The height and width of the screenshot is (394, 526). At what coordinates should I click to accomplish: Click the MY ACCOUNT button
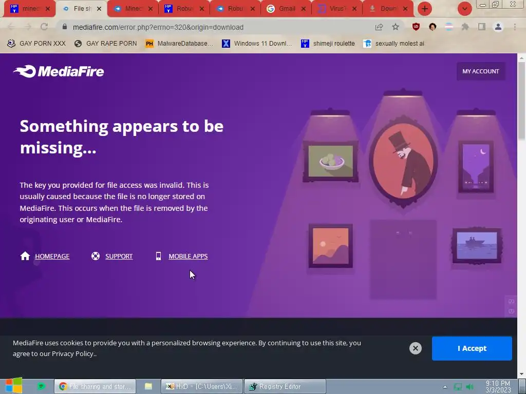(481, 71)
